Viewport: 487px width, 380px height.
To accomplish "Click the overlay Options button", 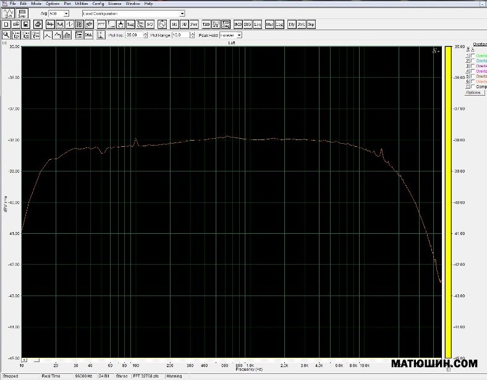I will pos(473,93).
